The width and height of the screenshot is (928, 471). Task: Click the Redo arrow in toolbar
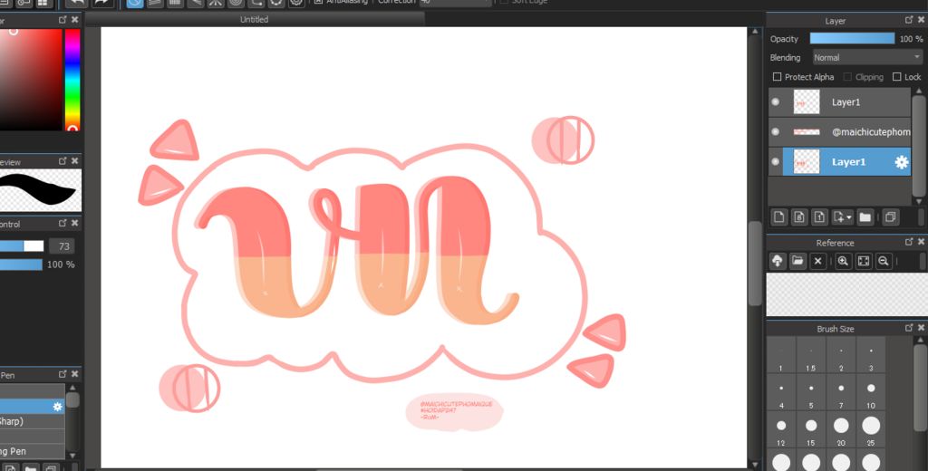[x=102, y=3]
